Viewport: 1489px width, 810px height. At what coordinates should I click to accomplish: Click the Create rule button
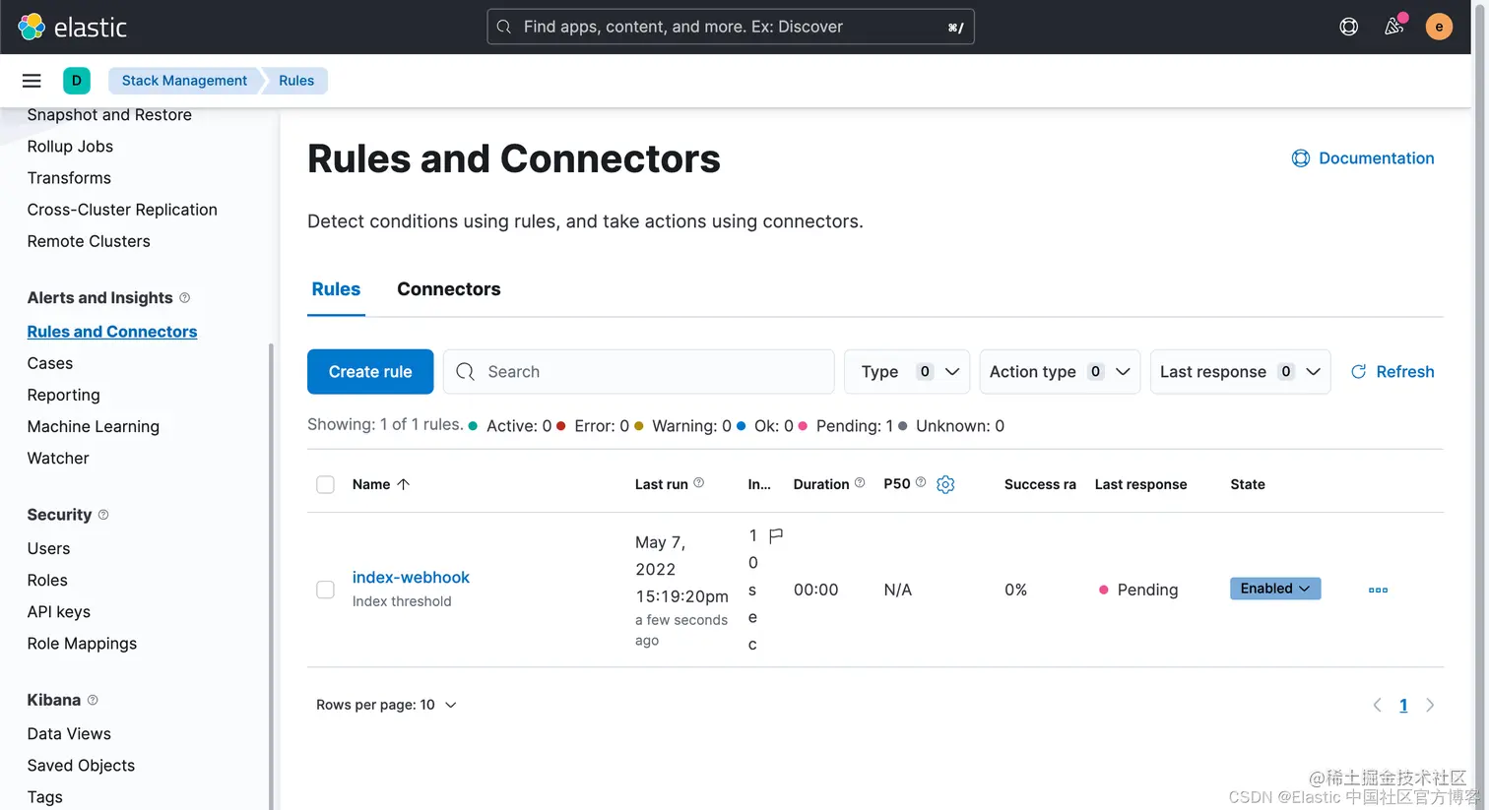pyautogui.click(x=370, y=372)
